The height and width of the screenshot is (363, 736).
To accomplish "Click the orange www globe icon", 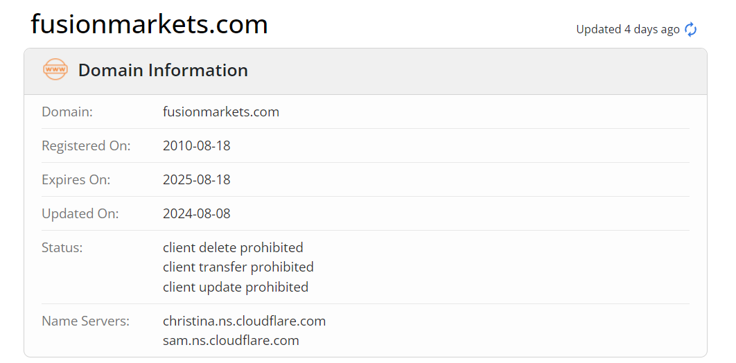I will point(55,70).
